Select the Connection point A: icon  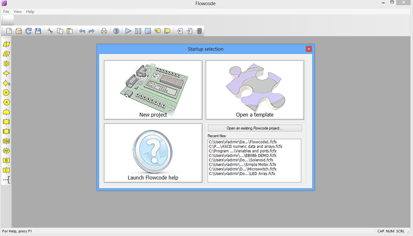(6, 93)
